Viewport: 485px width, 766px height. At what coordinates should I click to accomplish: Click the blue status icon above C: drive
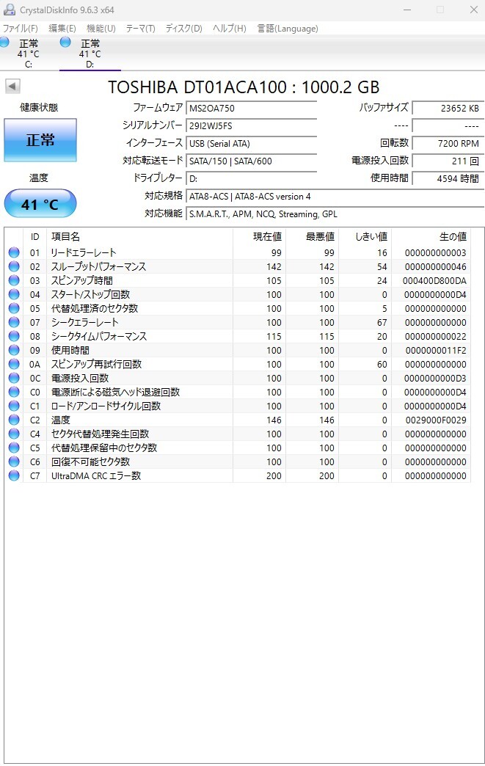4,42
